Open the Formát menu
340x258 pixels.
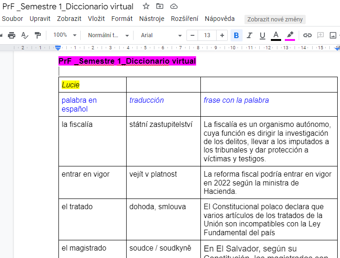pyautogui.click(x=122, y=19)
